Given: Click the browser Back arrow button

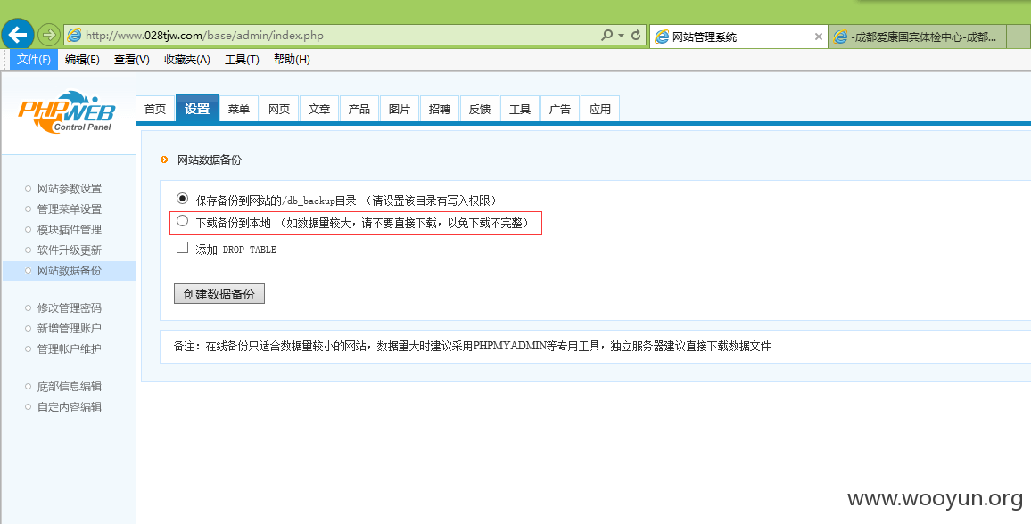Looking at the screenshot, I should (x=18, y=34).
